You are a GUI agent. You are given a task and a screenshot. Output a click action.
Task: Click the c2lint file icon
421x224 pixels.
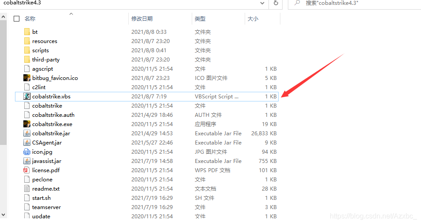(27, 87)
